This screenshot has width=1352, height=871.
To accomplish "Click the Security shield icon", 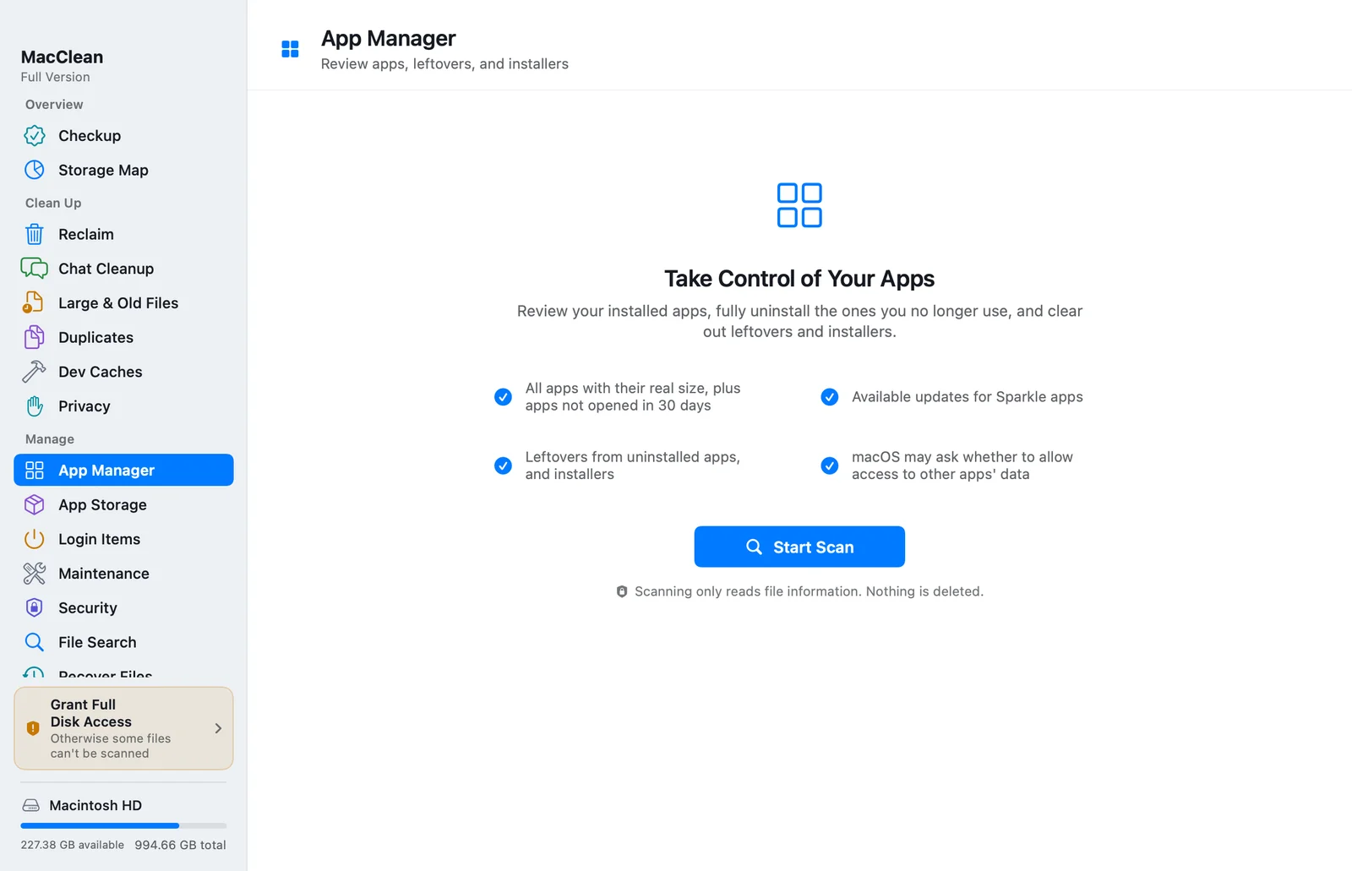I will click(35, 607).
